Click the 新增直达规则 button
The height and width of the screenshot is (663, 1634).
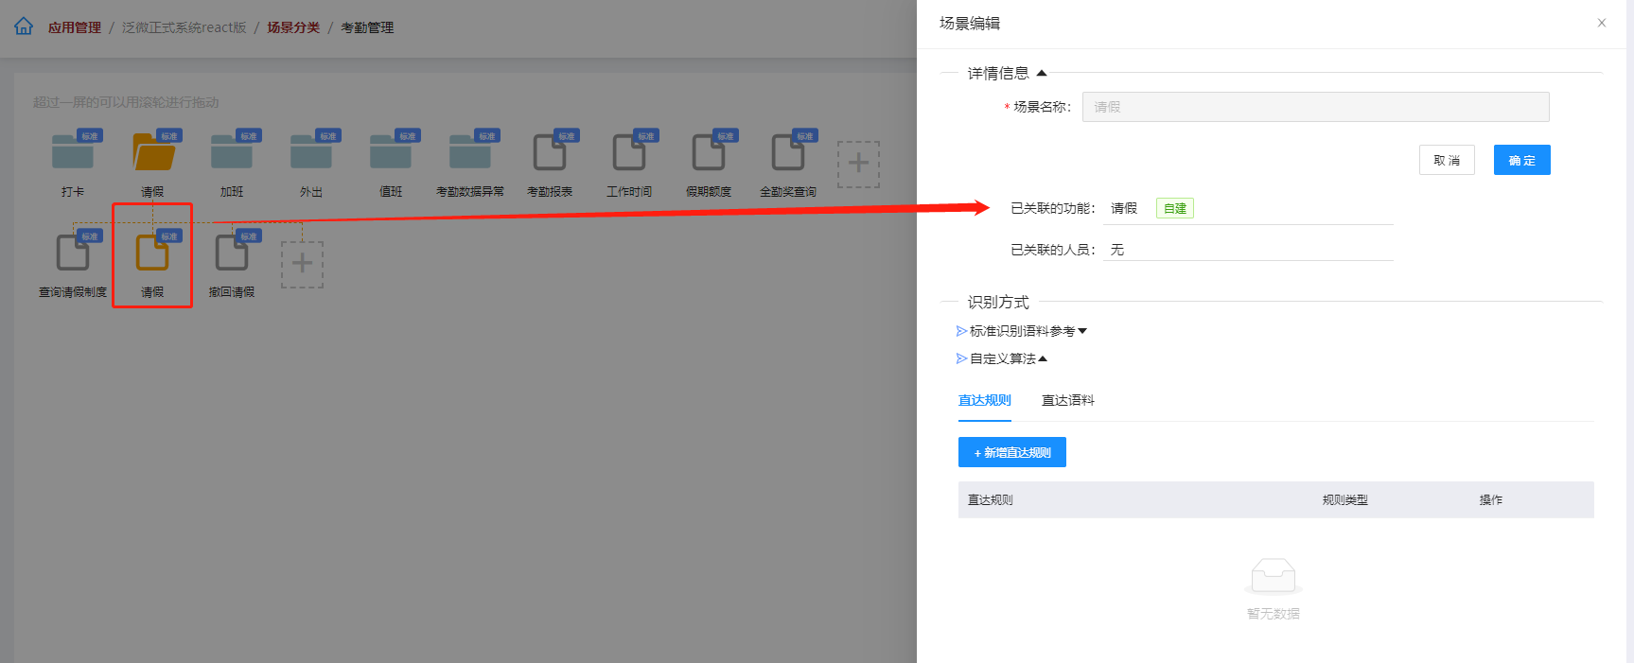click(x=1011, y=452)
